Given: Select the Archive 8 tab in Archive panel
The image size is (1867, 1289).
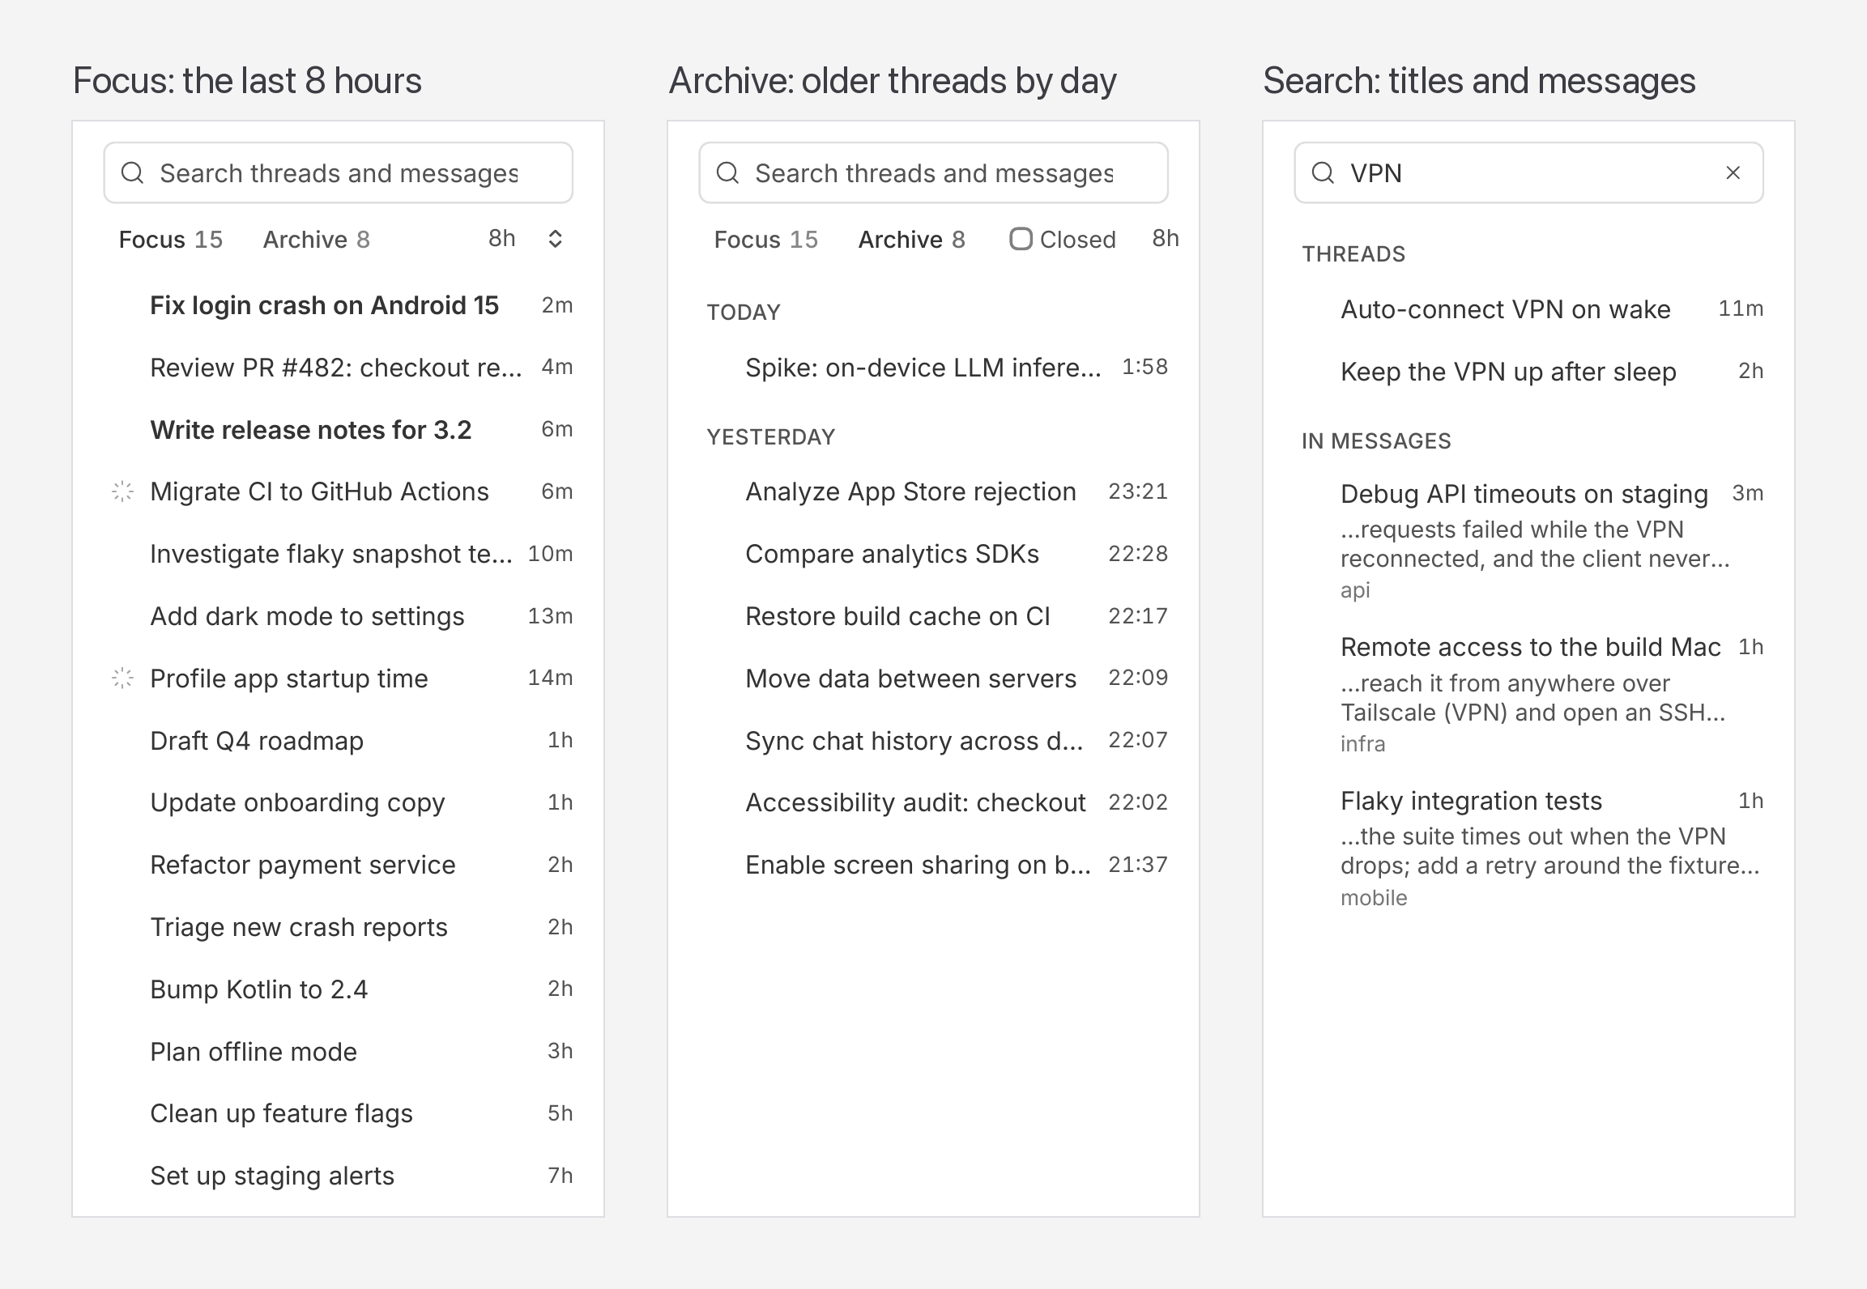Looking at the screenshot, I should (911, 240).
